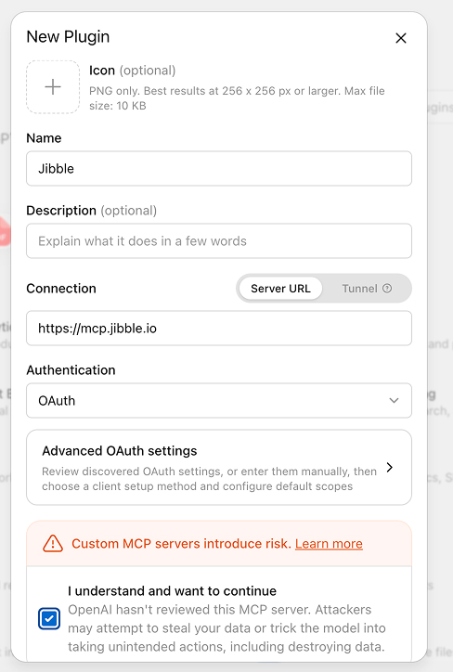The height and width of the screenshot is (672, 453).
Task: Click the https://mcp.jibble.io URL field
Action: click(219, 329)
